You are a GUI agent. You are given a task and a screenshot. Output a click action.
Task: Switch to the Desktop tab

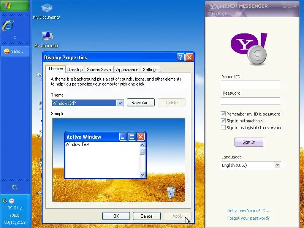coord(75,70)
